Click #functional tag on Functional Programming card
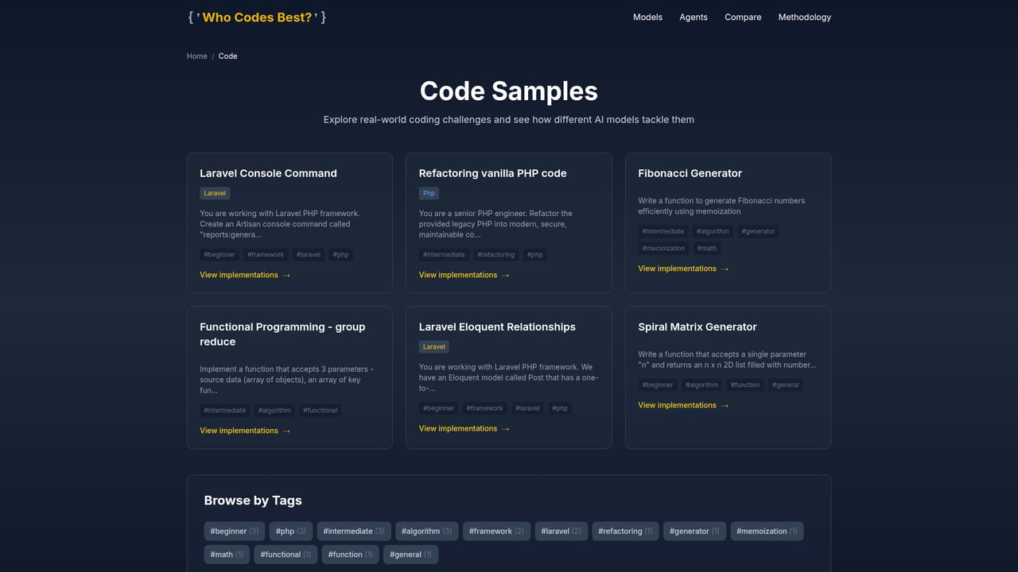 pos(321,411)
